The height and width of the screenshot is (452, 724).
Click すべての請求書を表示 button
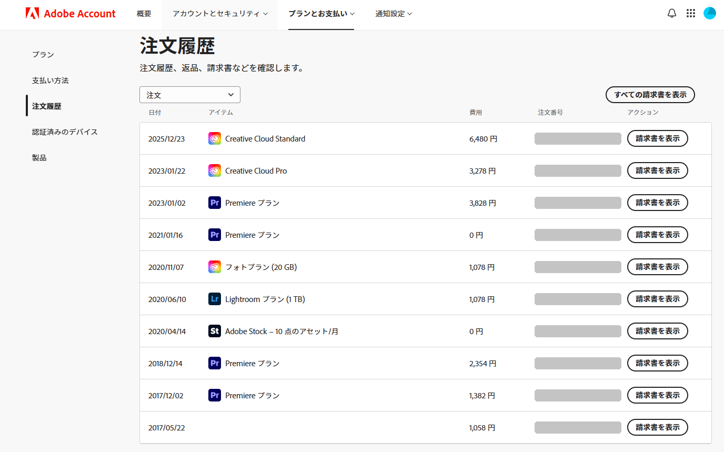pyautogui.click(x=650, y=95)
